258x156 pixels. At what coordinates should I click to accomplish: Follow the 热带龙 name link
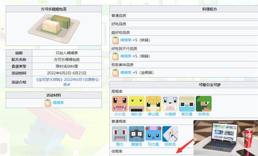coord(204,114)
